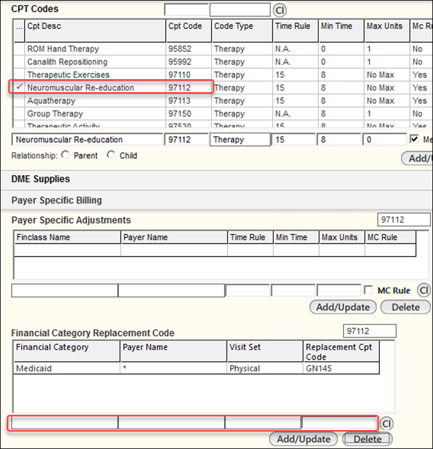Click the first CPT Codes search field
This screenshot has height=449, width=433.
(x=186, y=10)
